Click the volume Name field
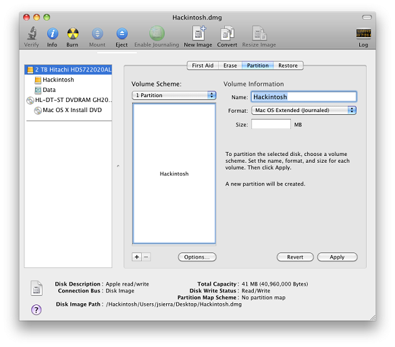This screenshot has width=395, height=347. 304,97
